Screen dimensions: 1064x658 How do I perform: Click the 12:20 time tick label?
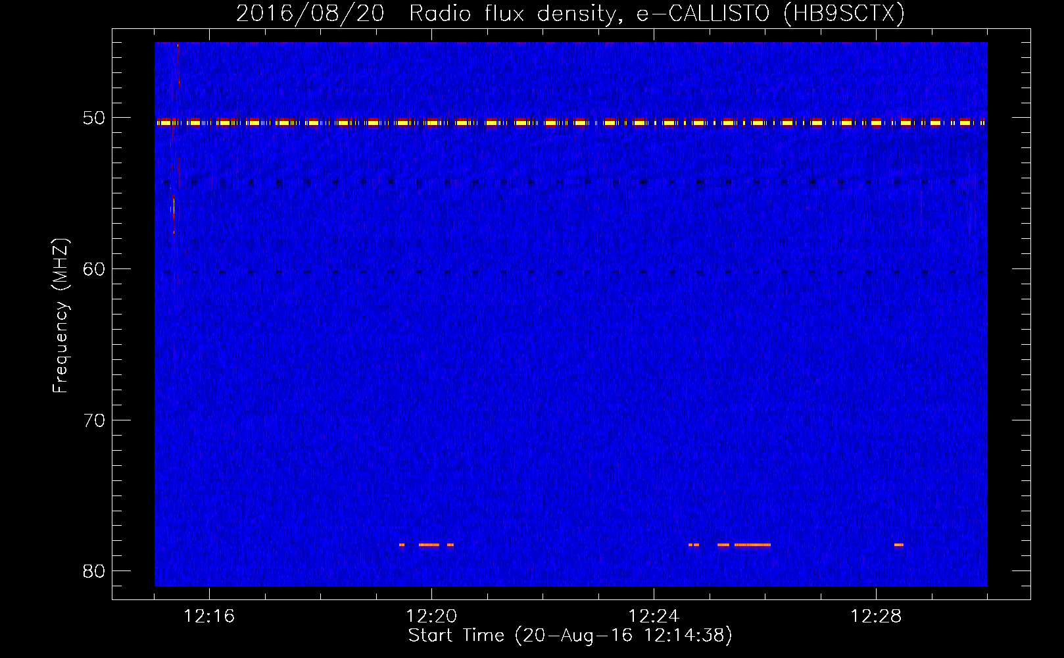tap(431, 617)
